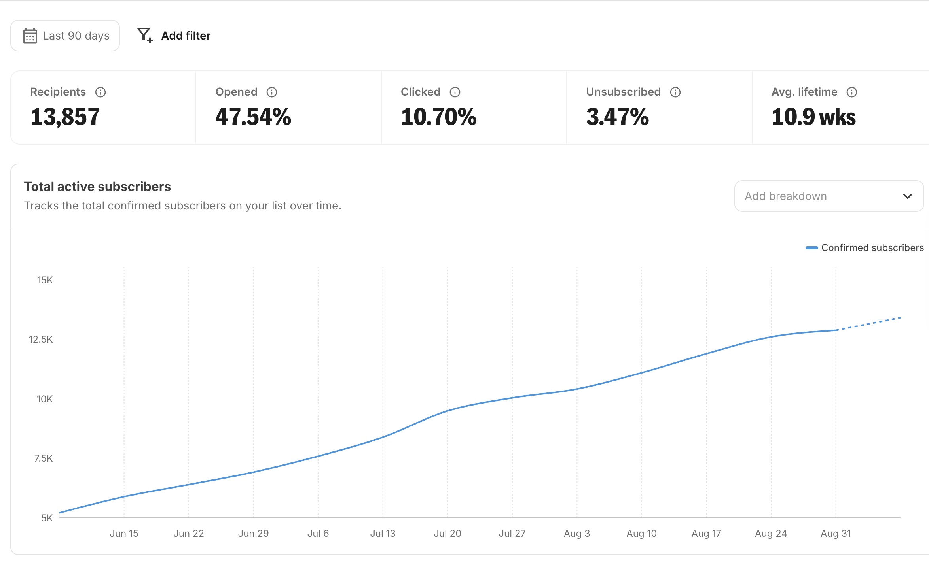Click the 12.5K y-axis label
The height and width of the screenshot is (566, 929).
coord(40,340)
